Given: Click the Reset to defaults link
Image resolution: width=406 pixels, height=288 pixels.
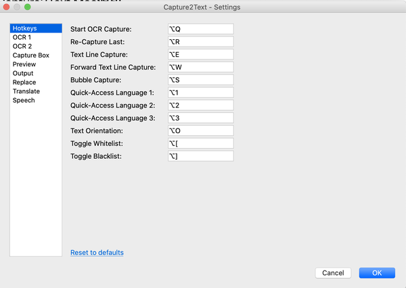Looking at the screenshot, I should [97, 252].
